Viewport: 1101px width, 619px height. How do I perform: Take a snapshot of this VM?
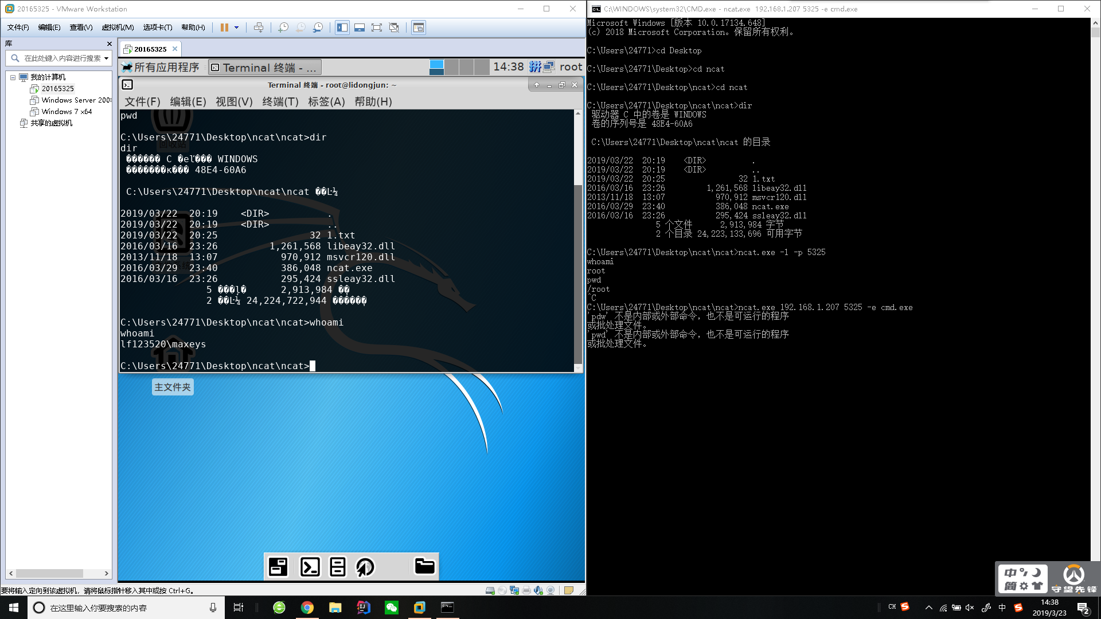coord(283,28)
